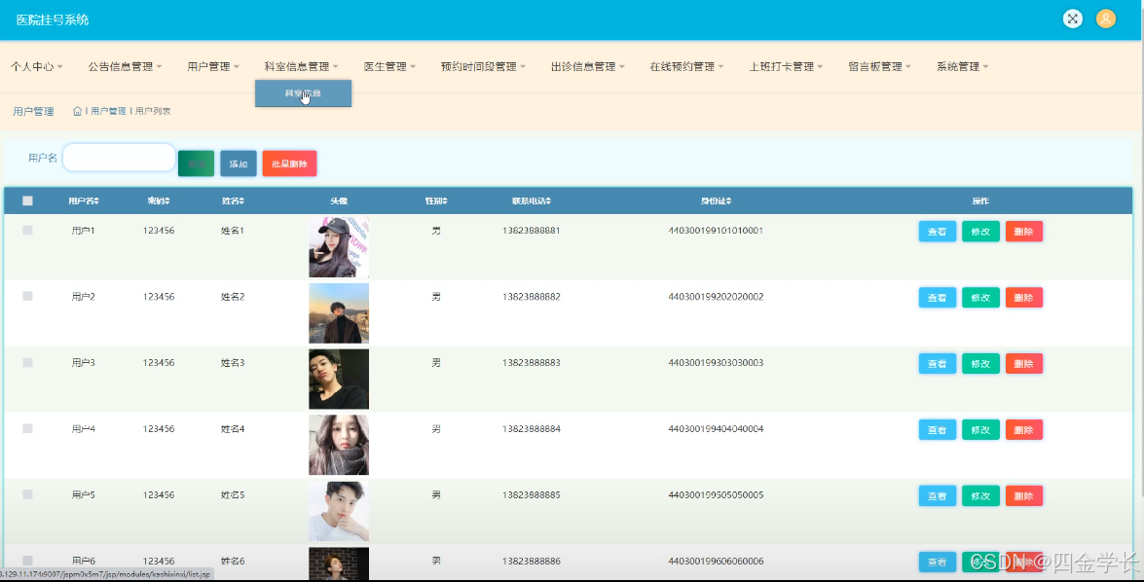Click the home icon in breadcrumb
1144x582 pixels.
(77, 111)
